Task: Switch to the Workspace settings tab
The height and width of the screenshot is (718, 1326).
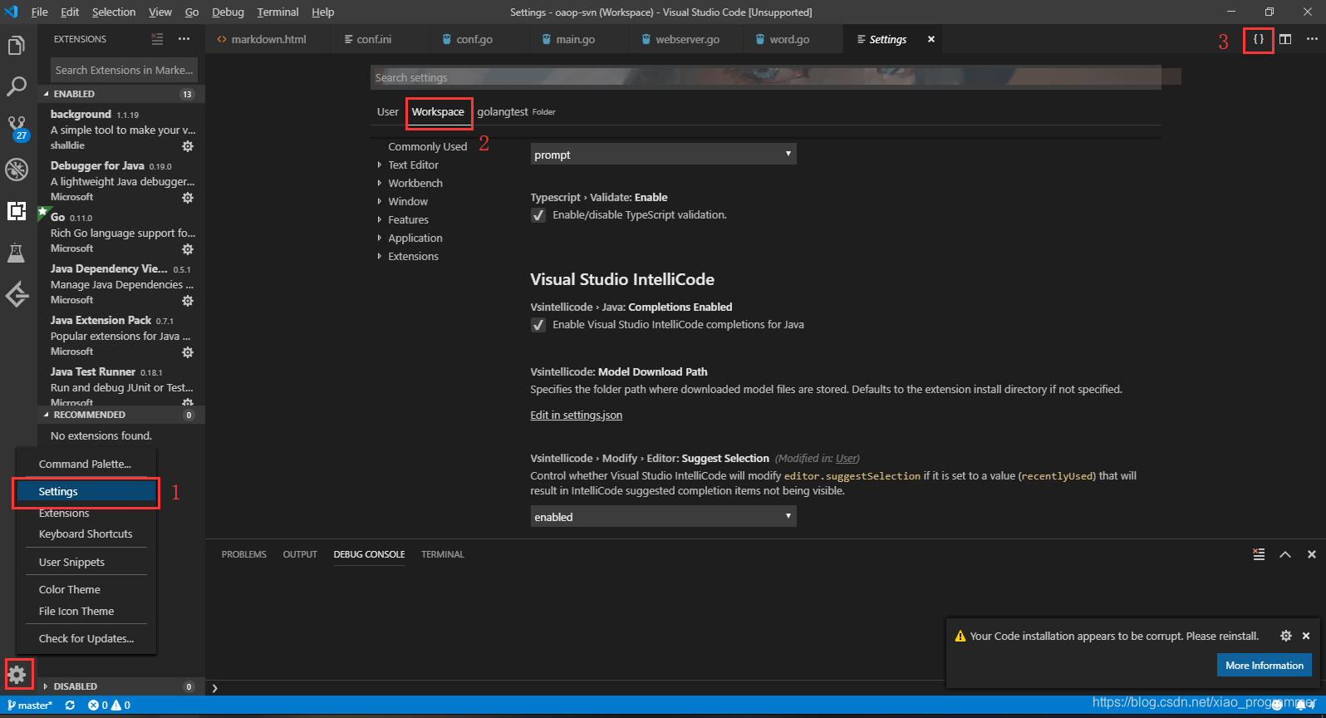Action: click(438, 111)
